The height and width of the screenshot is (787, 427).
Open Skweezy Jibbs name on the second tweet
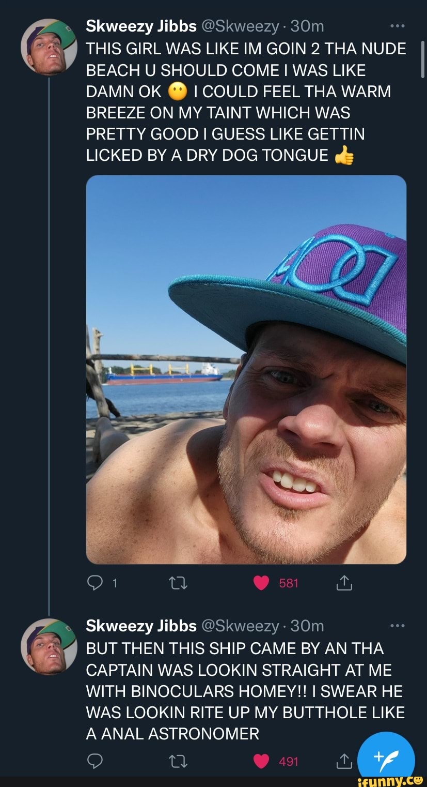(141, 626)
